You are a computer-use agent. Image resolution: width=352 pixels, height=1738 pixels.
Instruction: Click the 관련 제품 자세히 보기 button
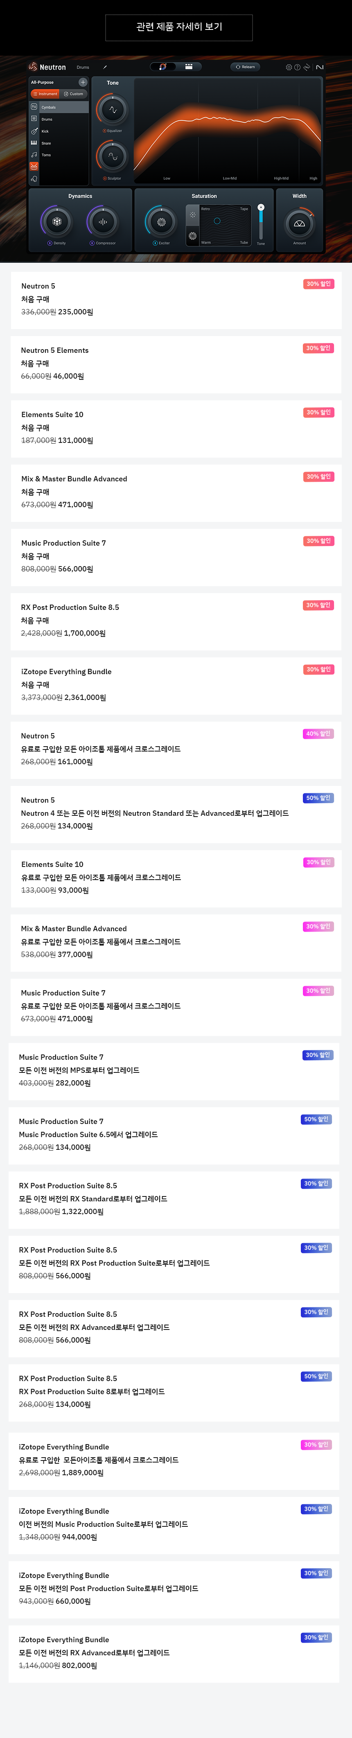[x=179, y=27]
